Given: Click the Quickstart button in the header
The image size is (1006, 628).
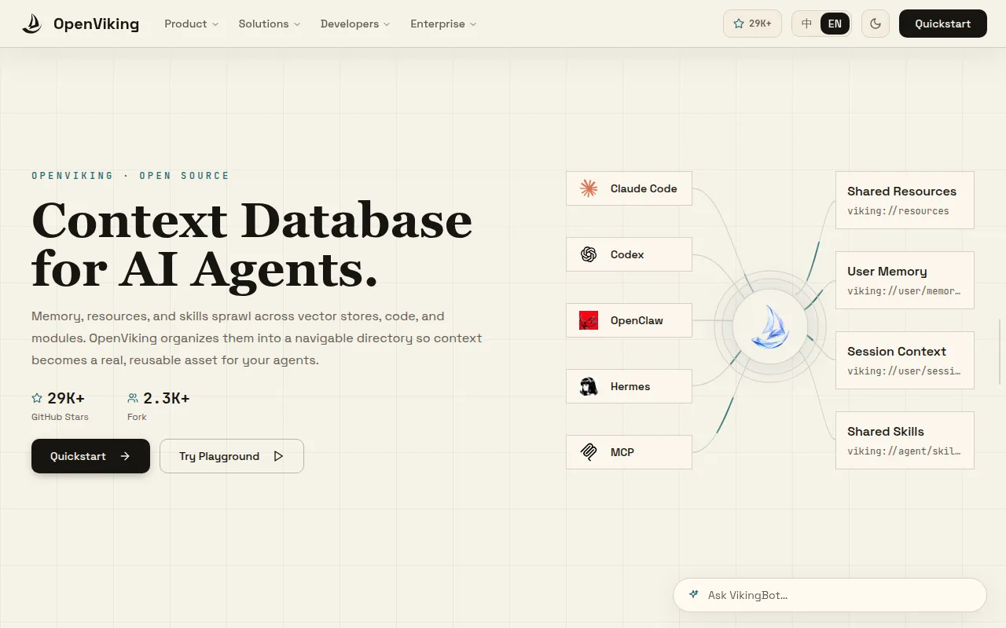Looking at the screenshot, I should [943, 24].
